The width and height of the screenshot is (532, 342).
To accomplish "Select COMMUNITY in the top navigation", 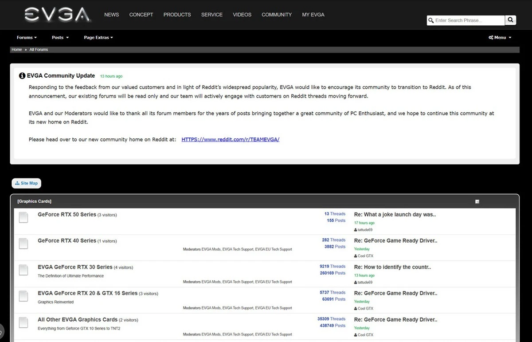I will click(277, 15).
